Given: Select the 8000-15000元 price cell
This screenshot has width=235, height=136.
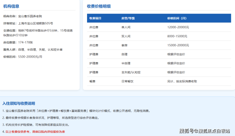Looking at the screenshot, I should 177,36.
